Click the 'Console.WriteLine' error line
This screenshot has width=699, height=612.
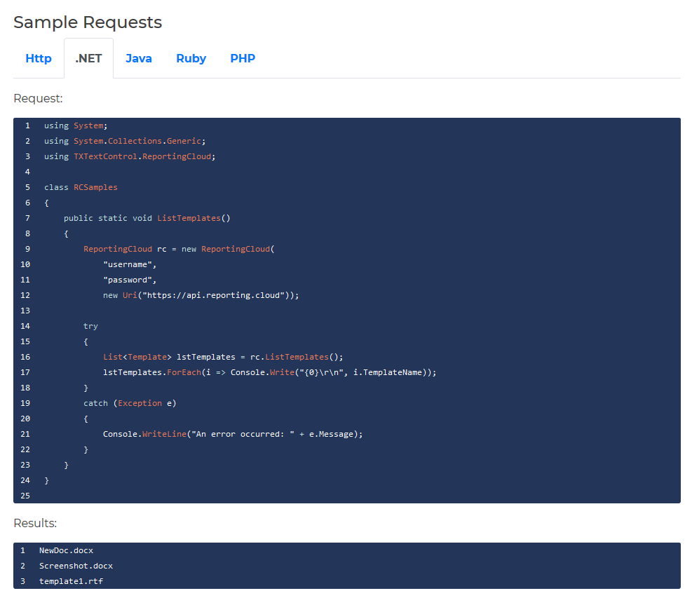[x=233, y=434]
